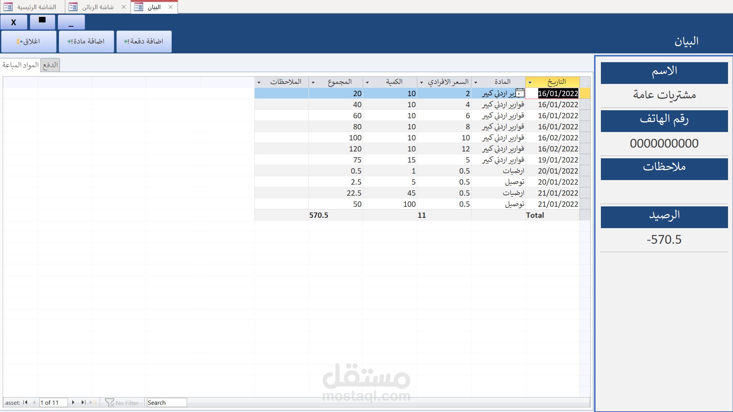Jump to last record in navigator
Image resolution: width=733 pixels, height=412 pixels.
click(83, 402)
